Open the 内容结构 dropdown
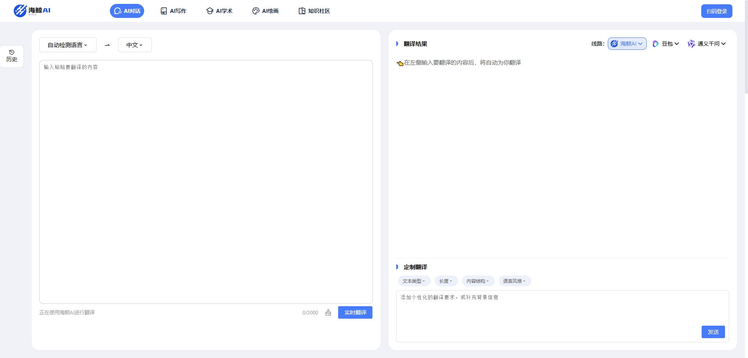The height and width of the screenshot is (358, 748). coord(478,281)
